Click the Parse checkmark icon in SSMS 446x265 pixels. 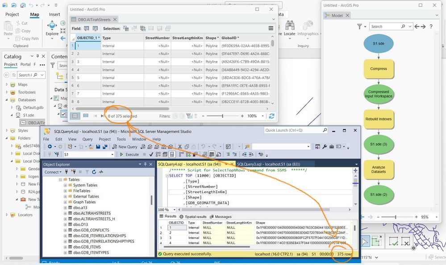click(151, 154)
